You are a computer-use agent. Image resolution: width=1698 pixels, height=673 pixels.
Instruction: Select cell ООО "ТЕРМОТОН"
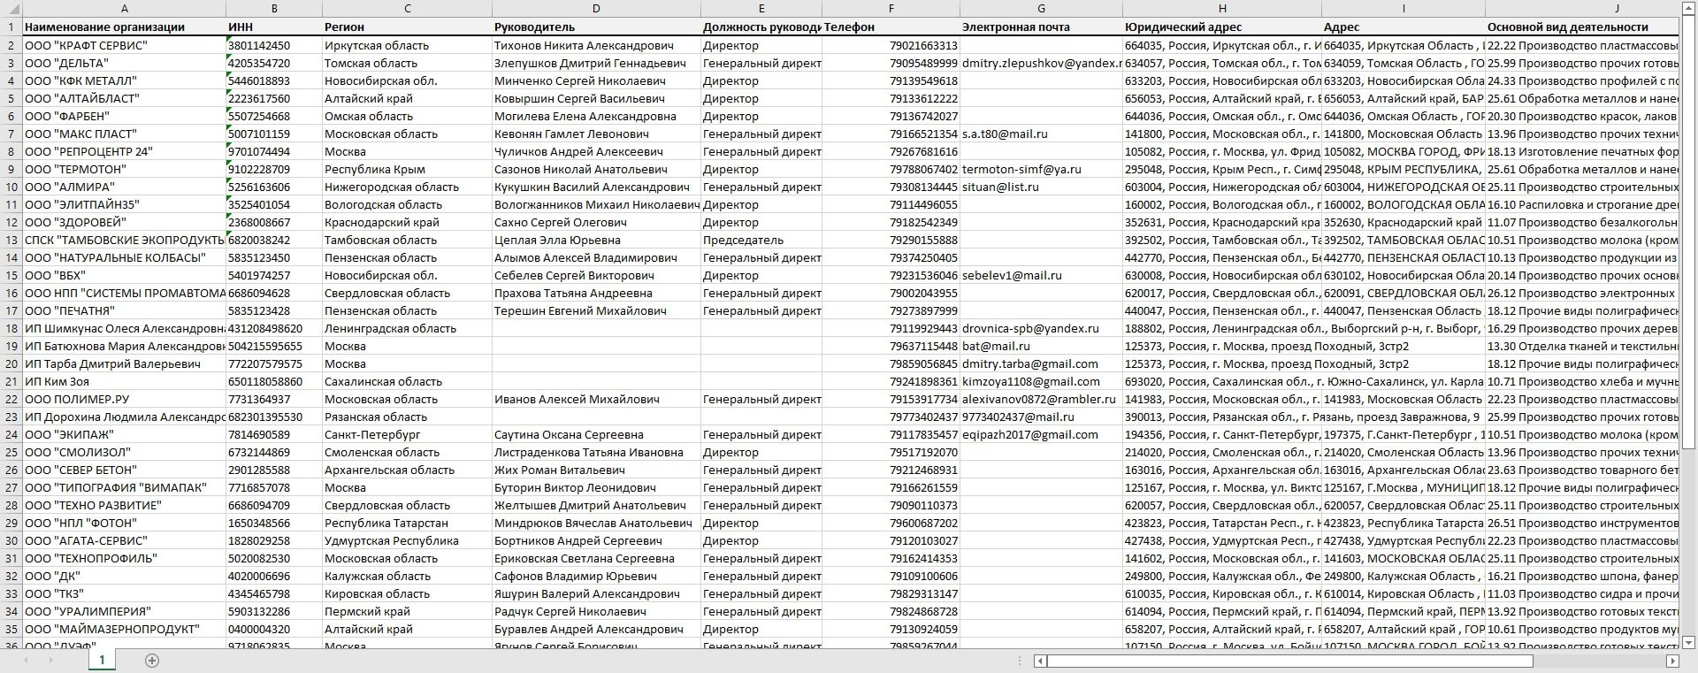tap(124, 169)
